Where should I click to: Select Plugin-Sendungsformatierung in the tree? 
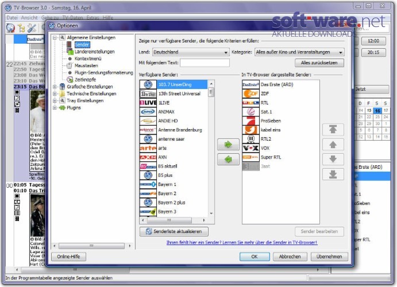(x=104, y=72)
